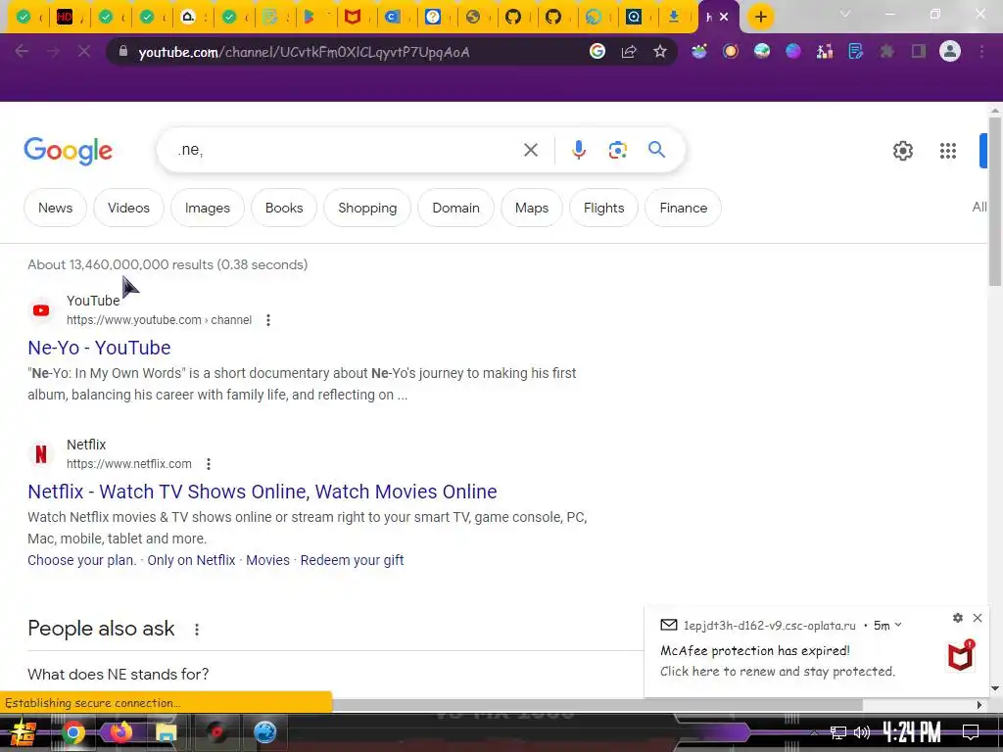Open the tab search dropdown chevron
This screenshot has height=752, width=1003.
click(845, 14)
